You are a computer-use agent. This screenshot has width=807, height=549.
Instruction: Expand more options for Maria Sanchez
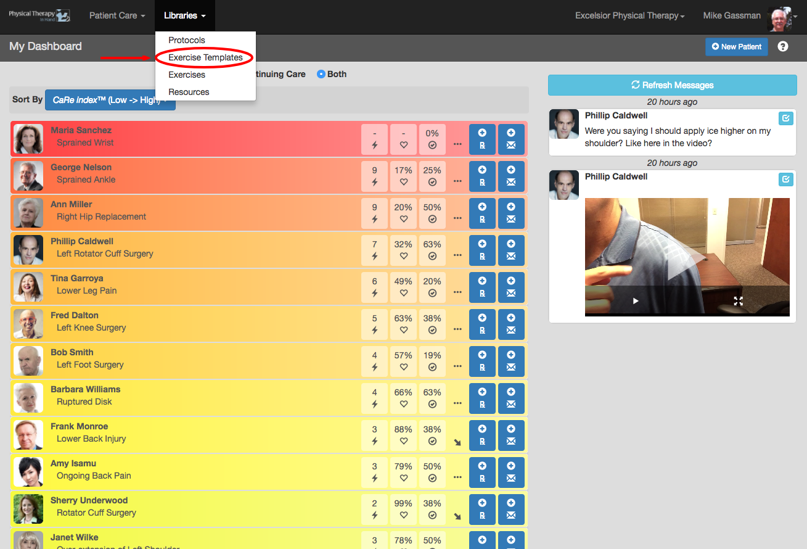(x=457, y=144)
